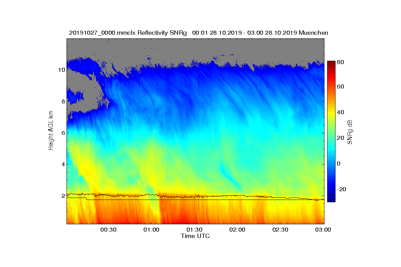Click the height tick label '2'

63,196
